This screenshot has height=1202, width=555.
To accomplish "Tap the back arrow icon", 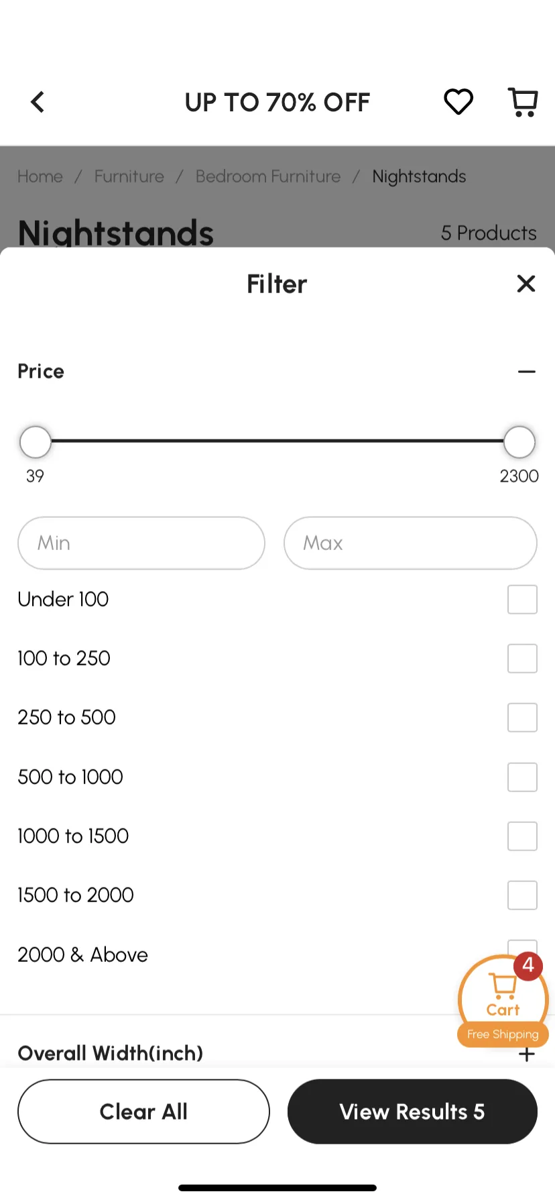I will pyautogui.click(x=38, y=102).
